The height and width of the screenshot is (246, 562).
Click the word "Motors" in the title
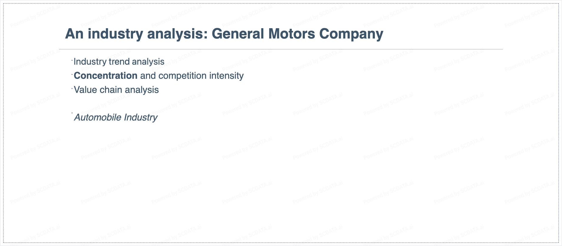coord(292,34)
